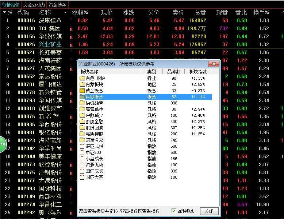The width and height of the screenshot is (284, 219).
Task: Click the 黄金概念 folder icon
Action: point(82,91)
